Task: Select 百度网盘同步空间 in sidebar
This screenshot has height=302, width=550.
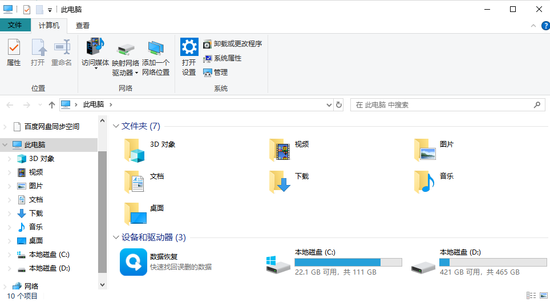Action: coord(52,126)
